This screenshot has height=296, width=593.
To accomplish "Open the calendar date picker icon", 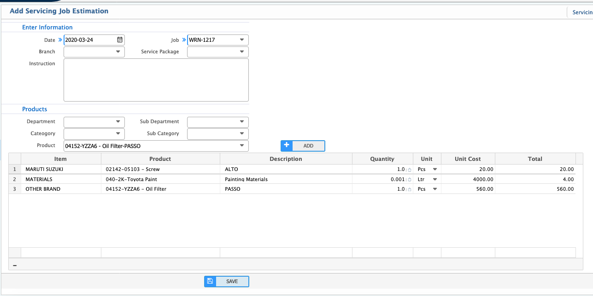I will (x=119, y=40).
